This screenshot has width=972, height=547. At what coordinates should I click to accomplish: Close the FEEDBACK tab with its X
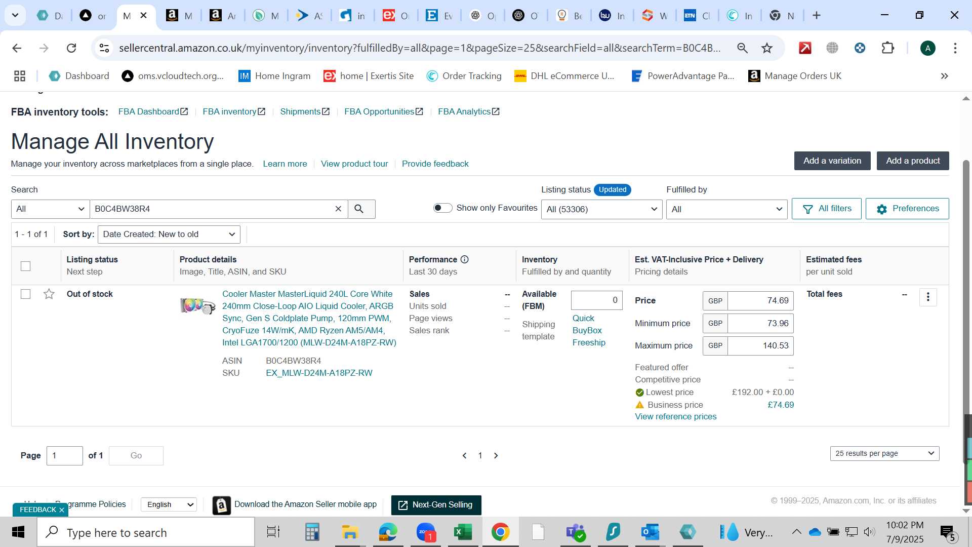(62, 510)
